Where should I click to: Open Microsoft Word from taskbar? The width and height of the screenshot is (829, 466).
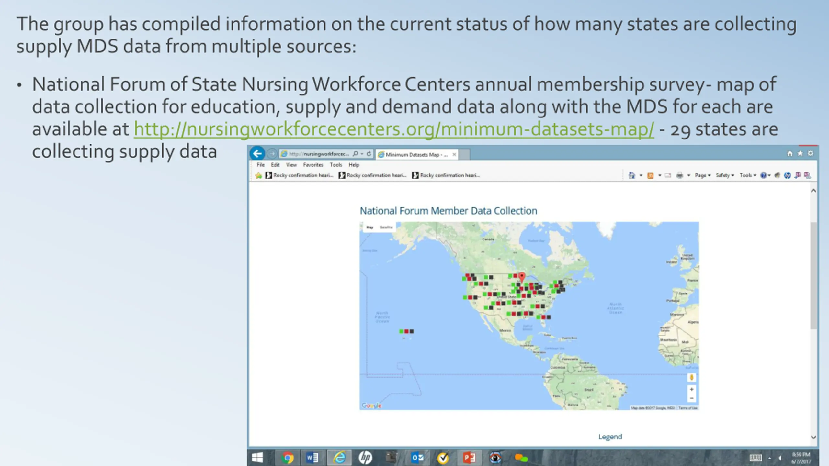pos(312,458)
